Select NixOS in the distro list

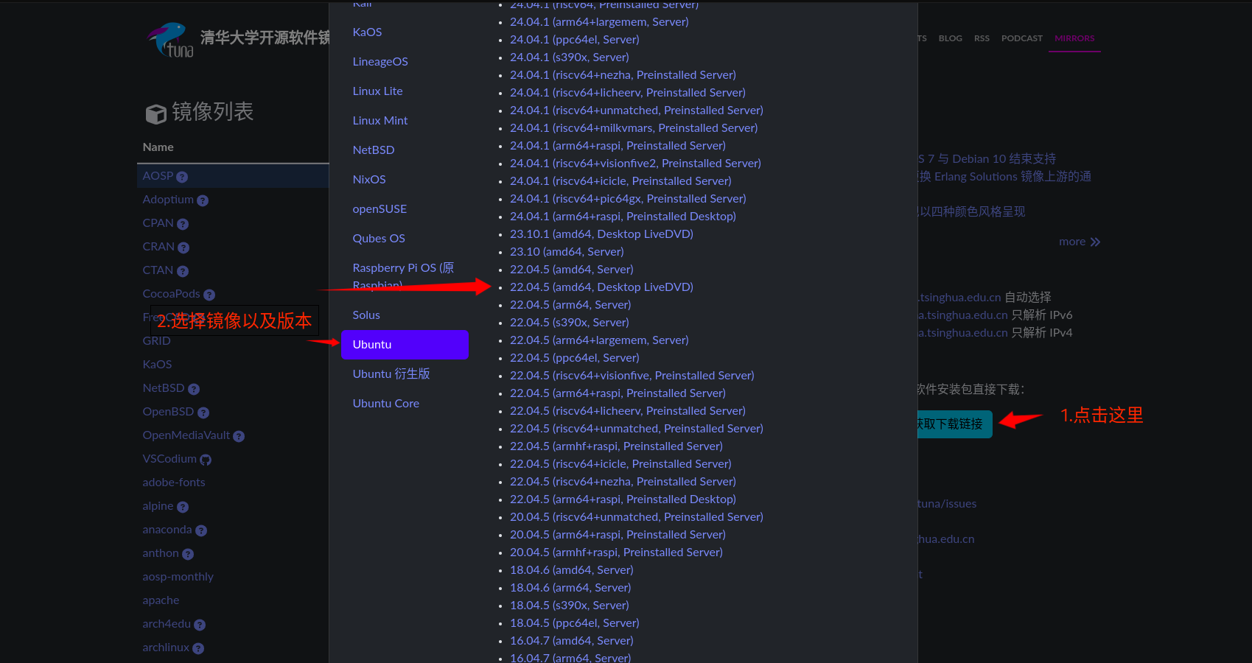pyautogui.click(x=405, y=180)
